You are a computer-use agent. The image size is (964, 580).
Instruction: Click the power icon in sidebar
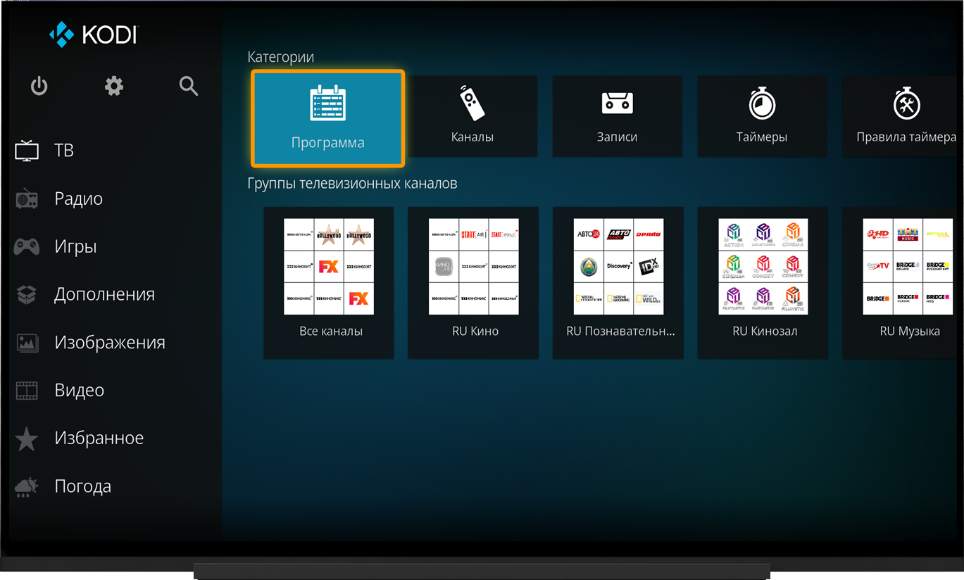[39, 86]
